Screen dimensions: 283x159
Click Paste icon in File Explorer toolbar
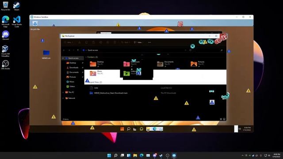93,42
